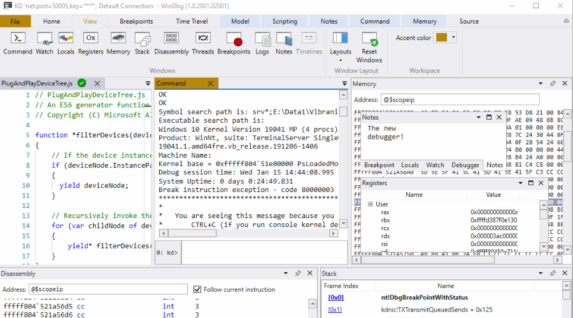This screenshot has width=573, height=318.
Task: Click the Disassembly Address input field
Action: [x=108, y=289]
